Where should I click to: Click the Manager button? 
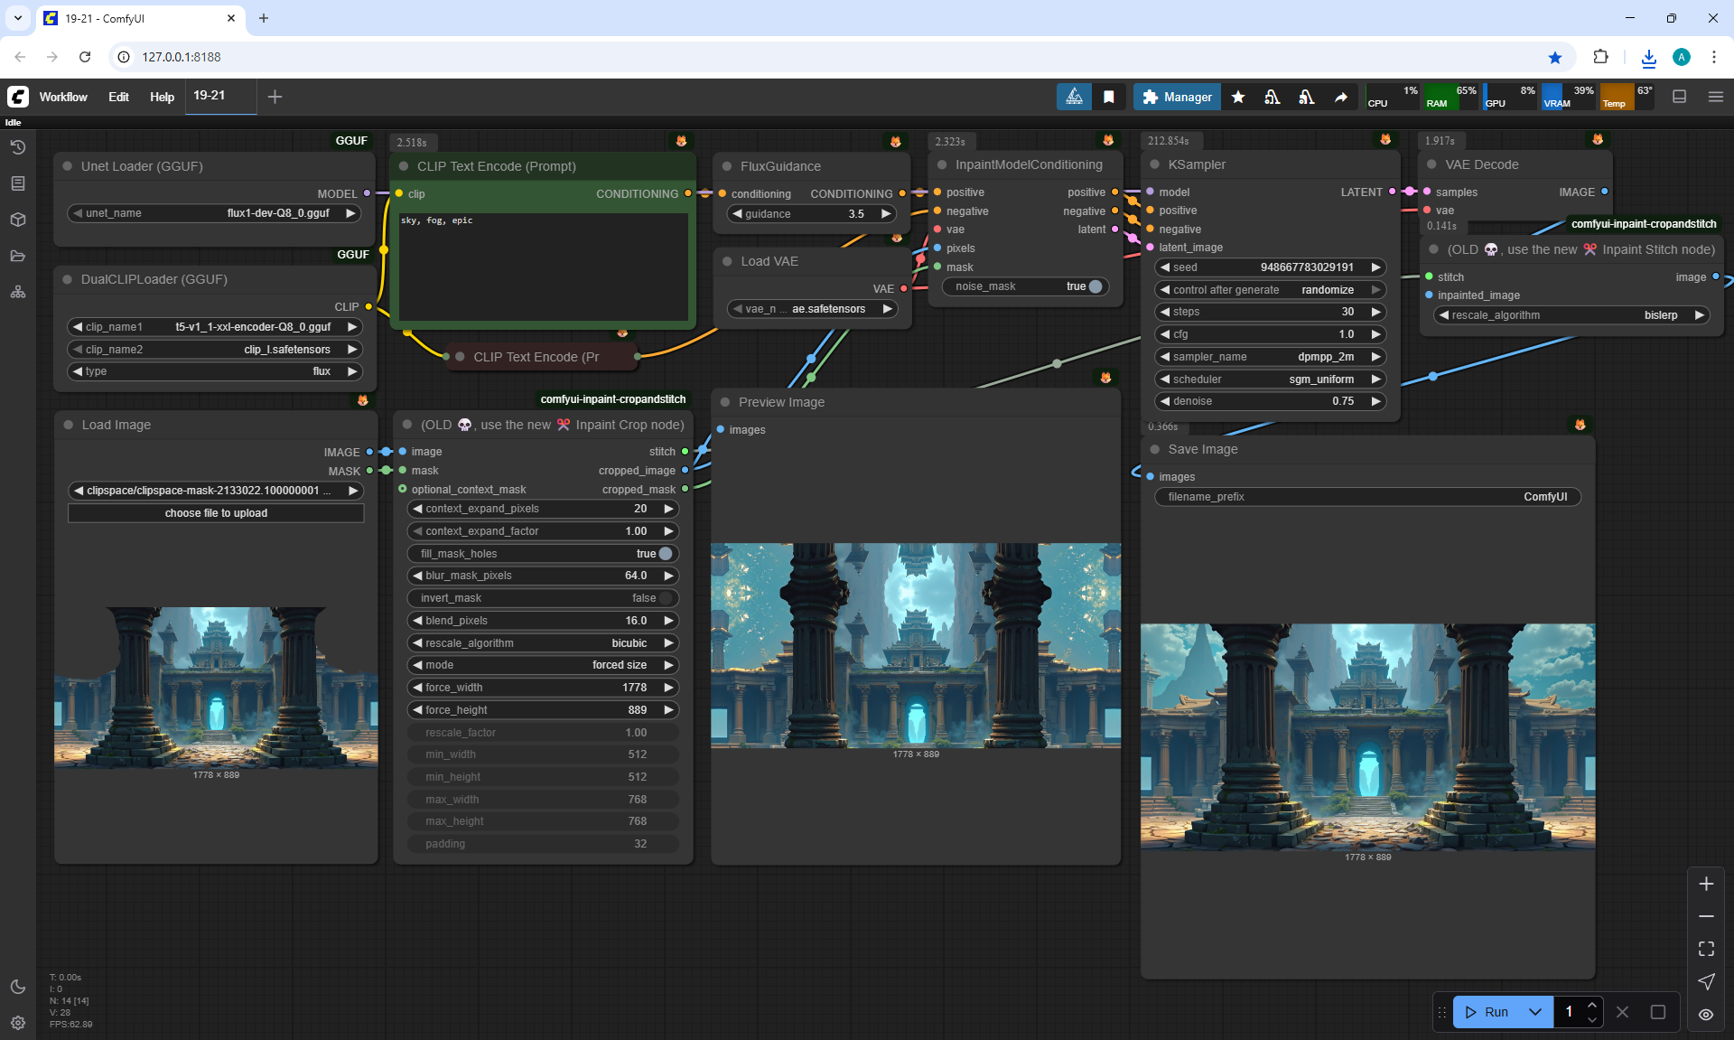coord(1177,97)
